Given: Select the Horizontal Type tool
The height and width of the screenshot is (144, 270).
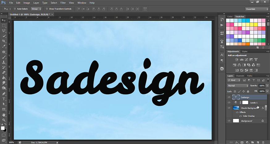Looking at the screenshot, I should pyautogui.click(x=4, y=99).
